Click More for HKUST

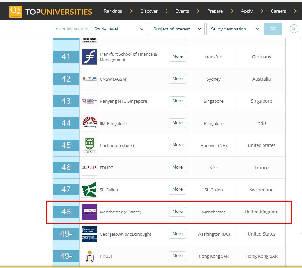[x=177, y=256]
